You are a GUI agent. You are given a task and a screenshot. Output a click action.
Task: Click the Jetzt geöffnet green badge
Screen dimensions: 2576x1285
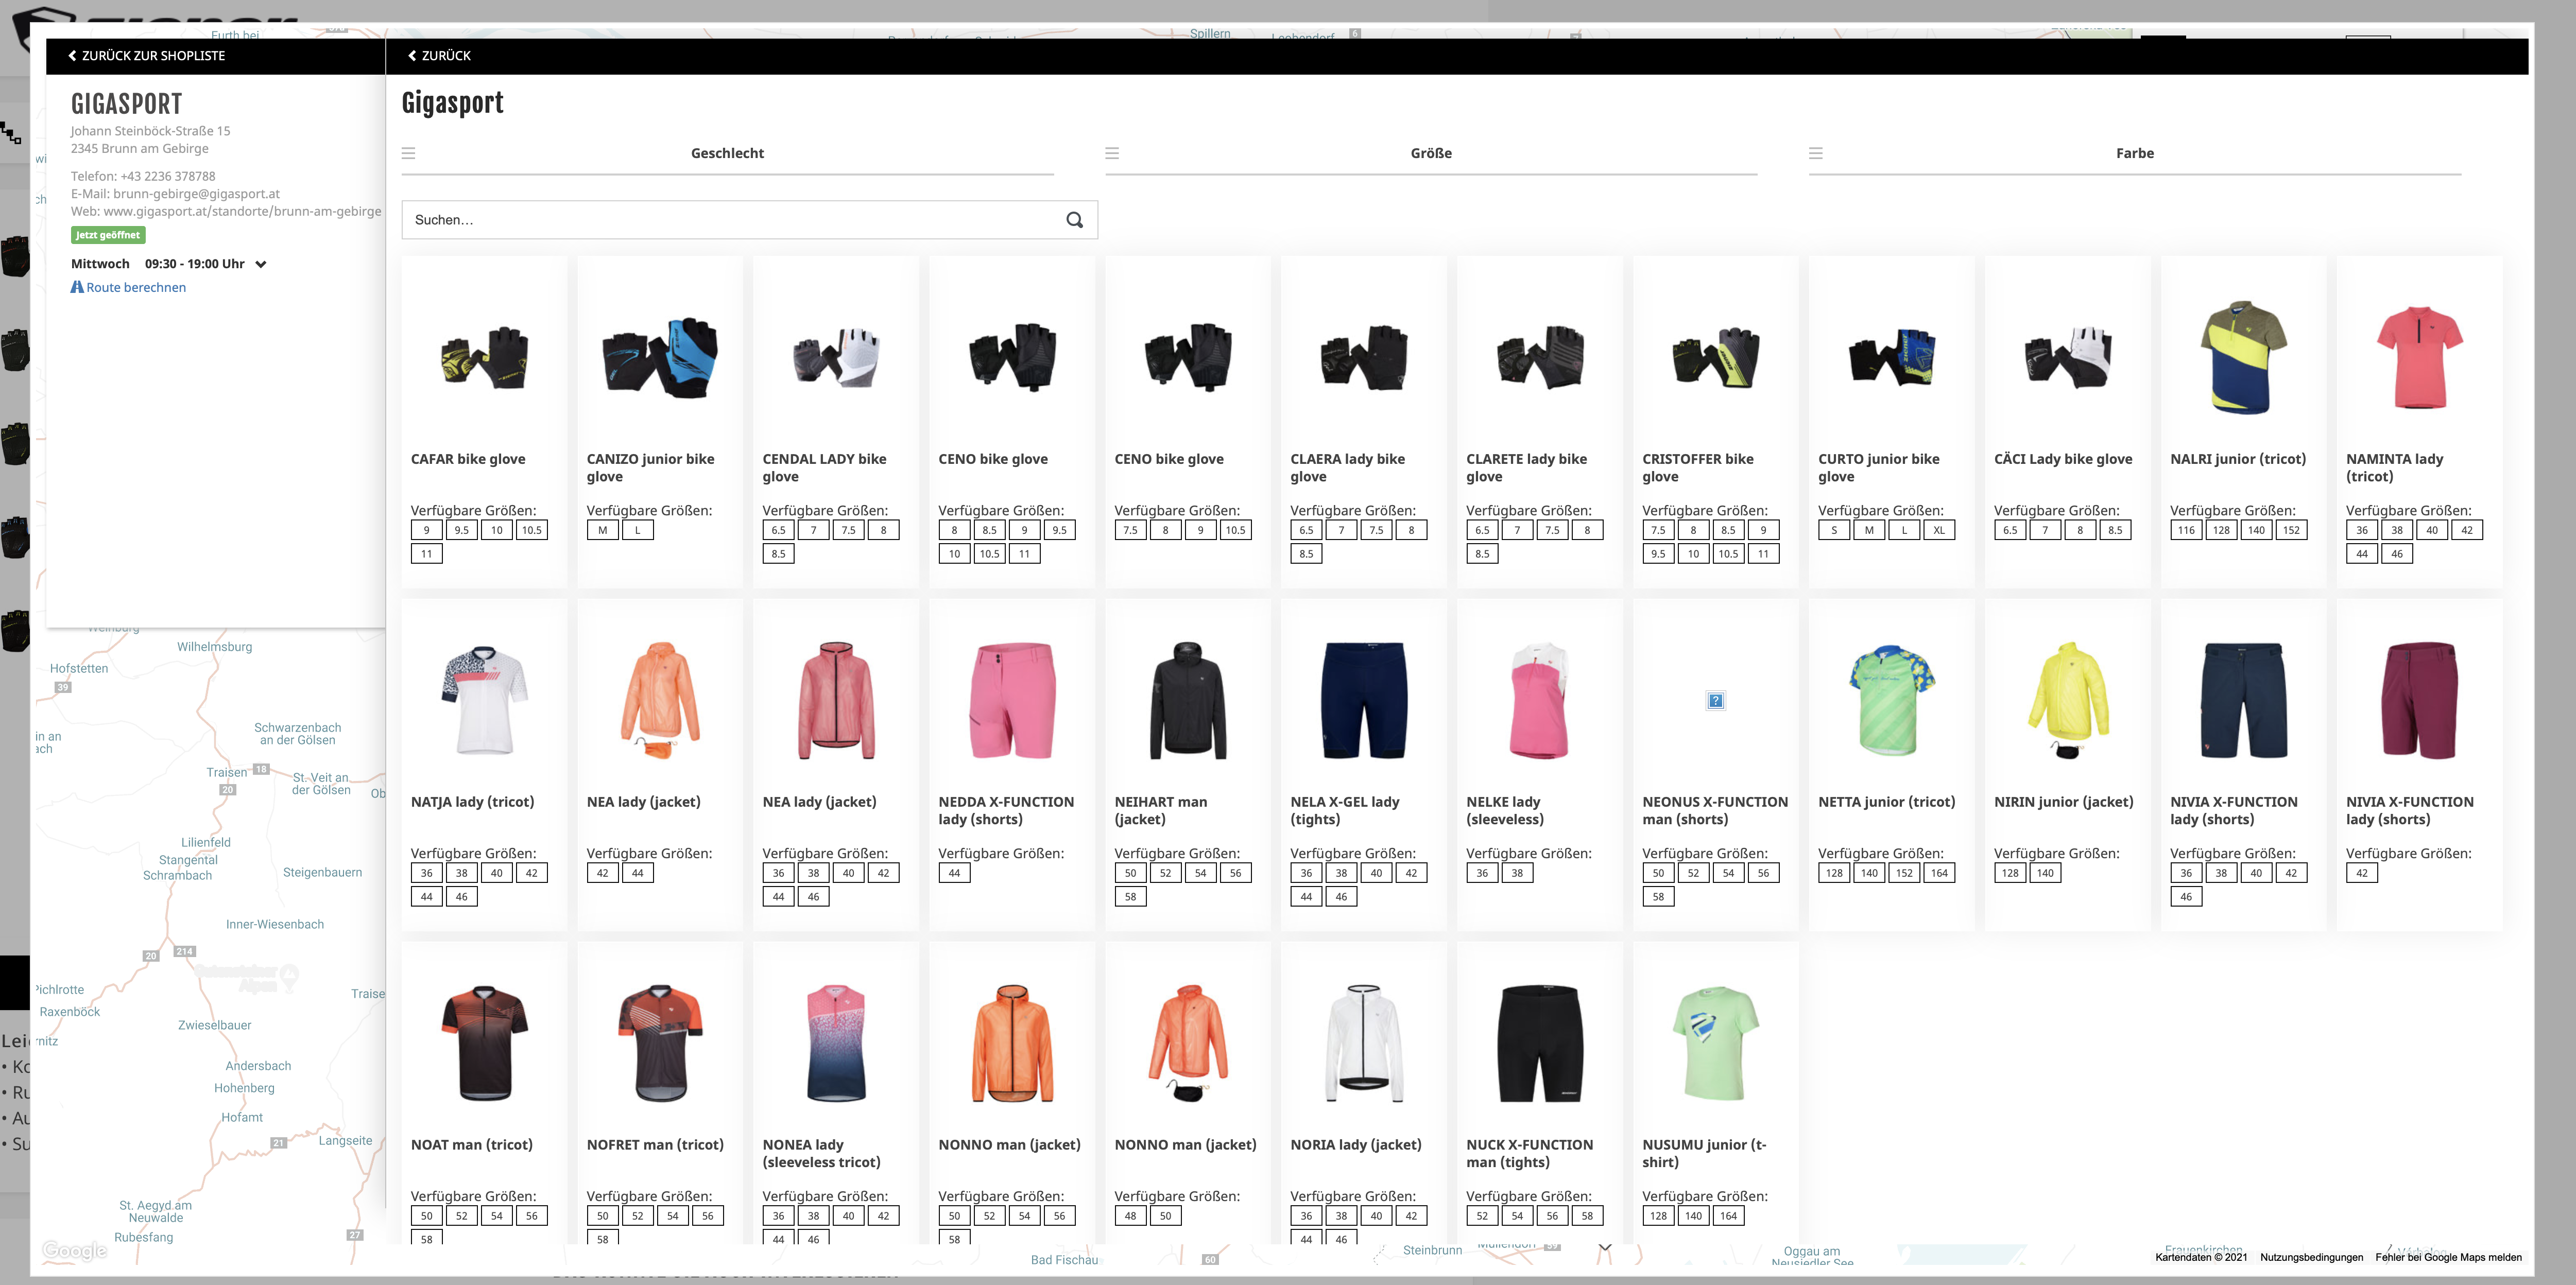[108, 235]
